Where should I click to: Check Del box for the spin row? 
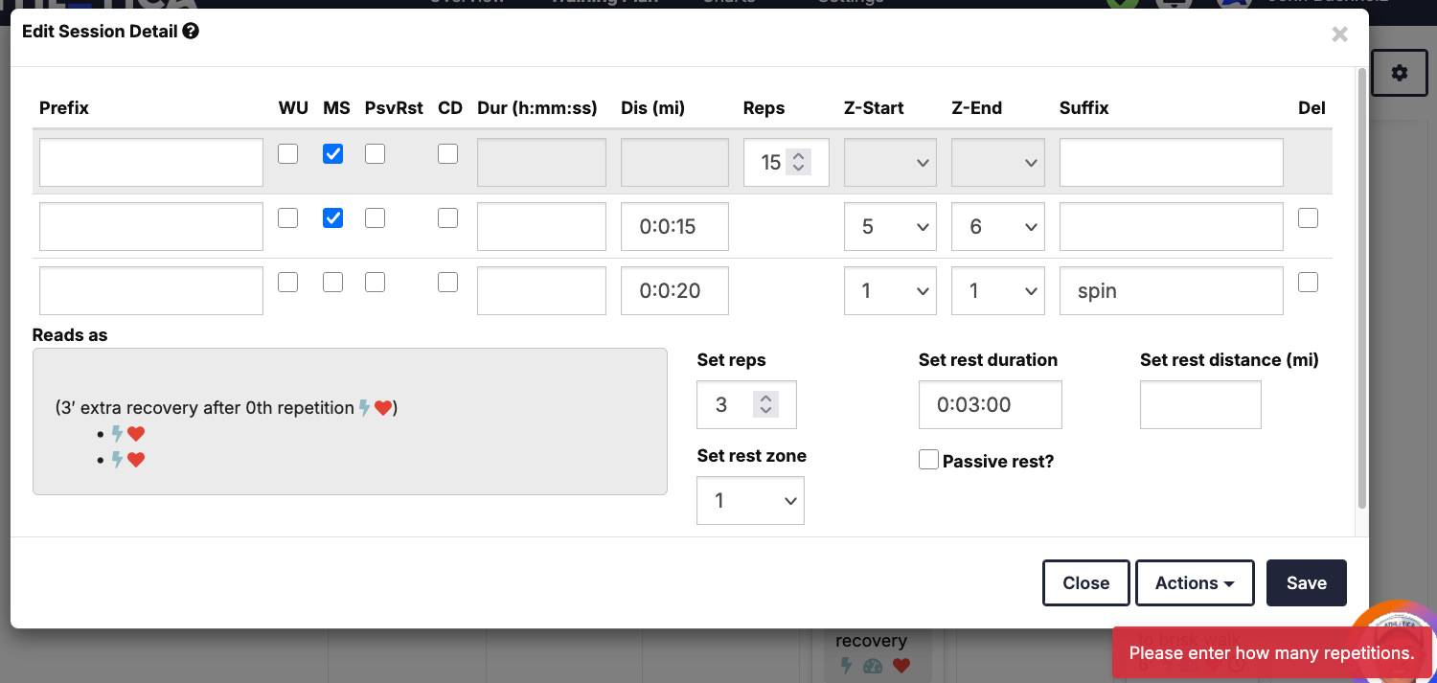[x=1308, y=283]
